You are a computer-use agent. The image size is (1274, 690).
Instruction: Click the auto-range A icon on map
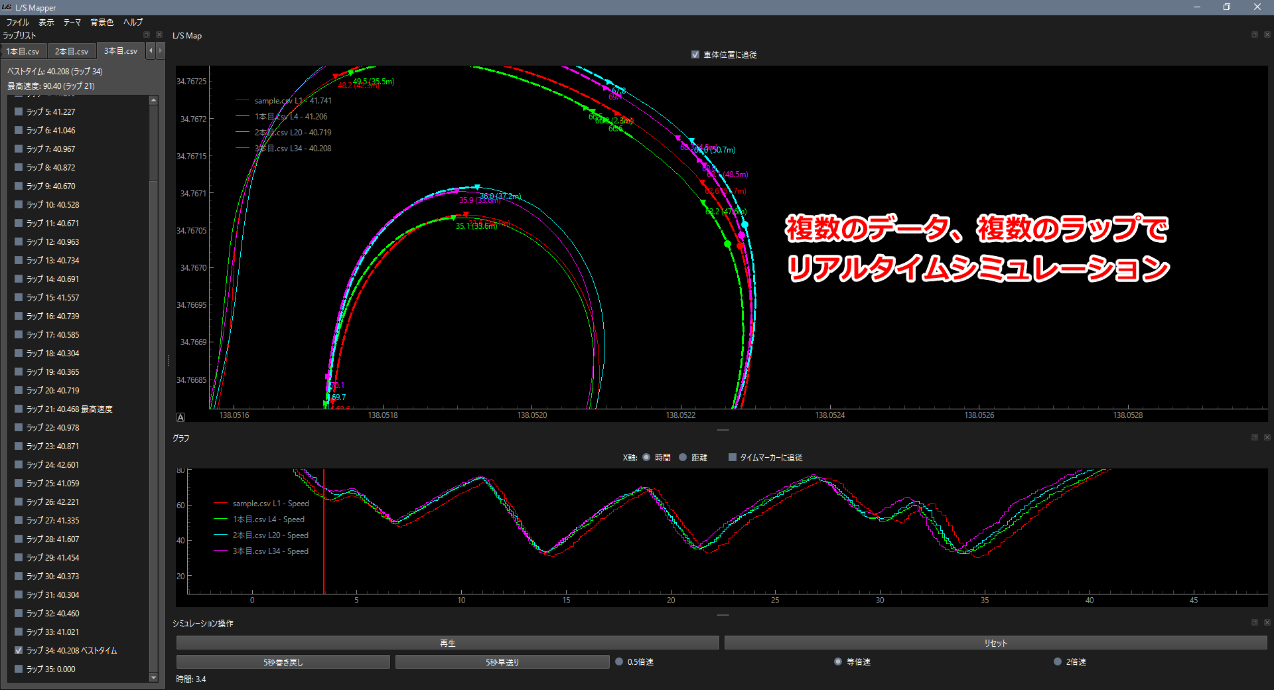pyautogui.click(x=180, y=417)
